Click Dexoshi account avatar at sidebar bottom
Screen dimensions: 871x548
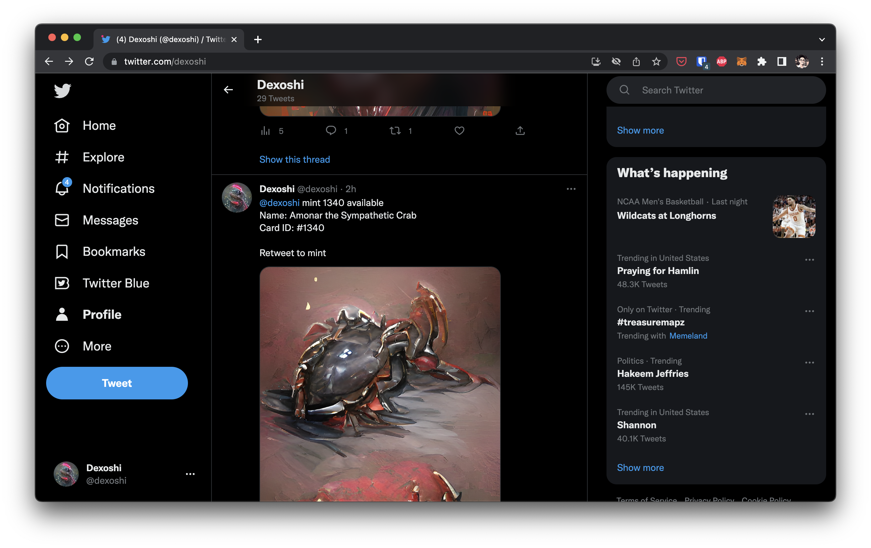[x=66, y=473]
